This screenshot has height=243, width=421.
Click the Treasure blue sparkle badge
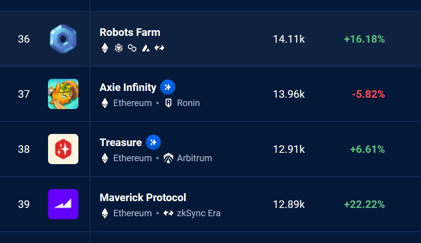(153, 142)
